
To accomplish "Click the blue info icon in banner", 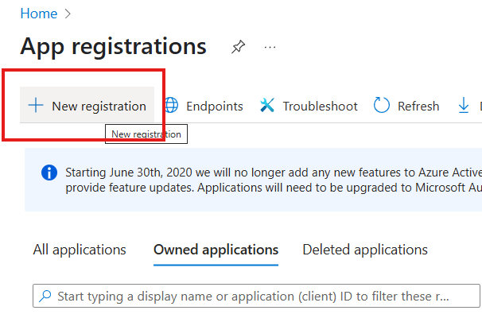I will (x=49, y=173).
